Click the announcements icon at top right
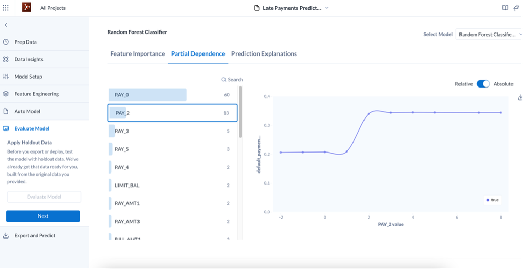524x271 pixels. click(517, 8)
